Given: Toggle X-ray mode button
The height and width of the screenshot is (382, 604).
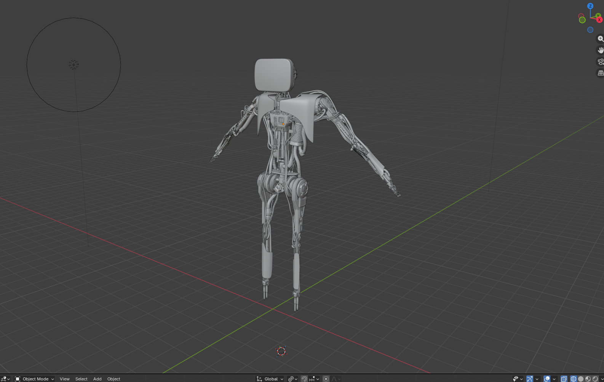Looking at the screenshot, I should 564,379.
